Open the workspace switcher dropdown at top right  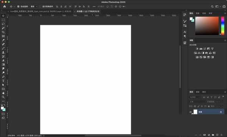coord(218,7)
